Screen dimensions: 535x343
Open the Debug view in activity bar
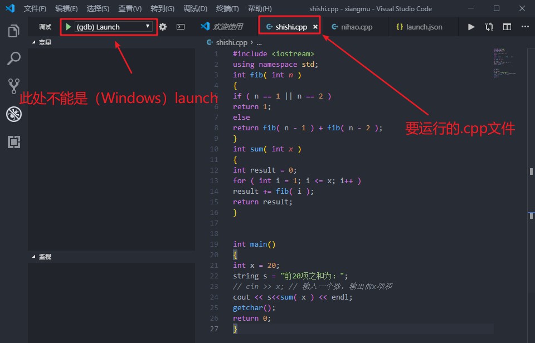pyautogui.click(x=13, y=114)
